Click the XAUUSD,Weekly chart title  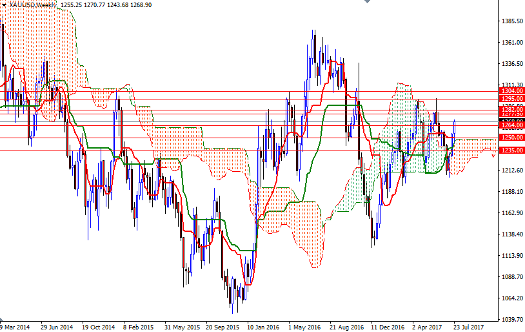coord(32,5)
